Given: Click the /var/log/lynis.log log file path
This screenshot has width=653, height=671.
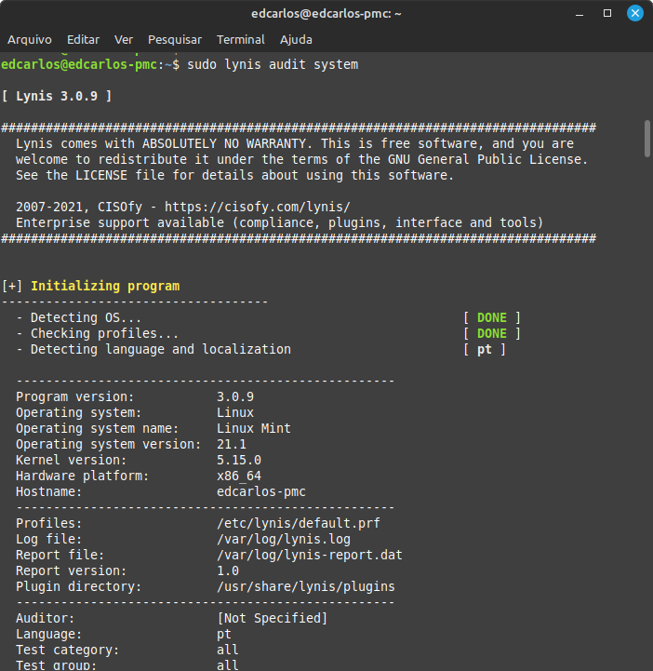Looking at the screenshot, I should point(283,539).
